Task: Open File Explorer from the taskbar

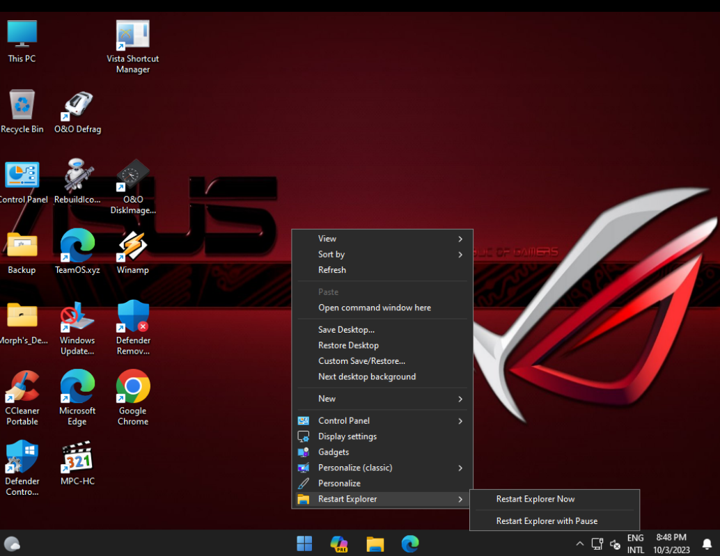Action: tap(375, 543)
